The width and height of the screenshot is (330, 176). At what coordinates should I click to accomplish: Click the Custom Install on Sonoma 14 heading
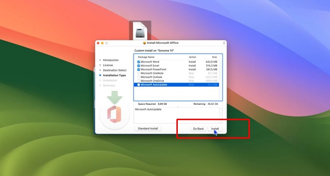154,51
